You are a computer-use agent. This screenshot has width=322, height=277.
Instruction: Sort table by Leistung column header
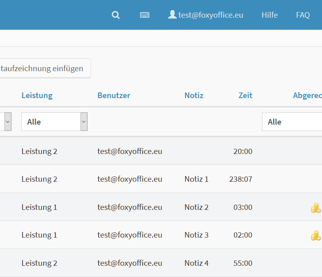click(37, 95)
